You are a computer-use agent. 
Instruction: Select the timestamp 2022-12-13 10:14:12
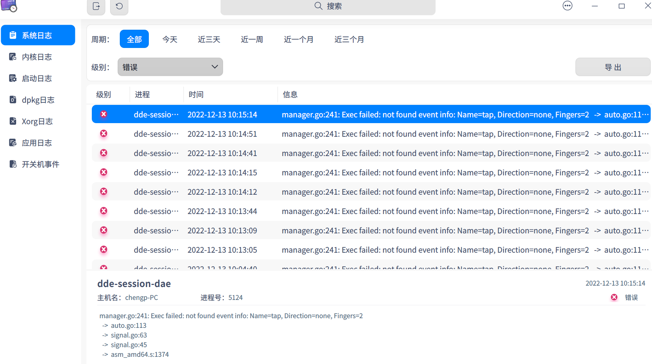[x=222, y=192]
